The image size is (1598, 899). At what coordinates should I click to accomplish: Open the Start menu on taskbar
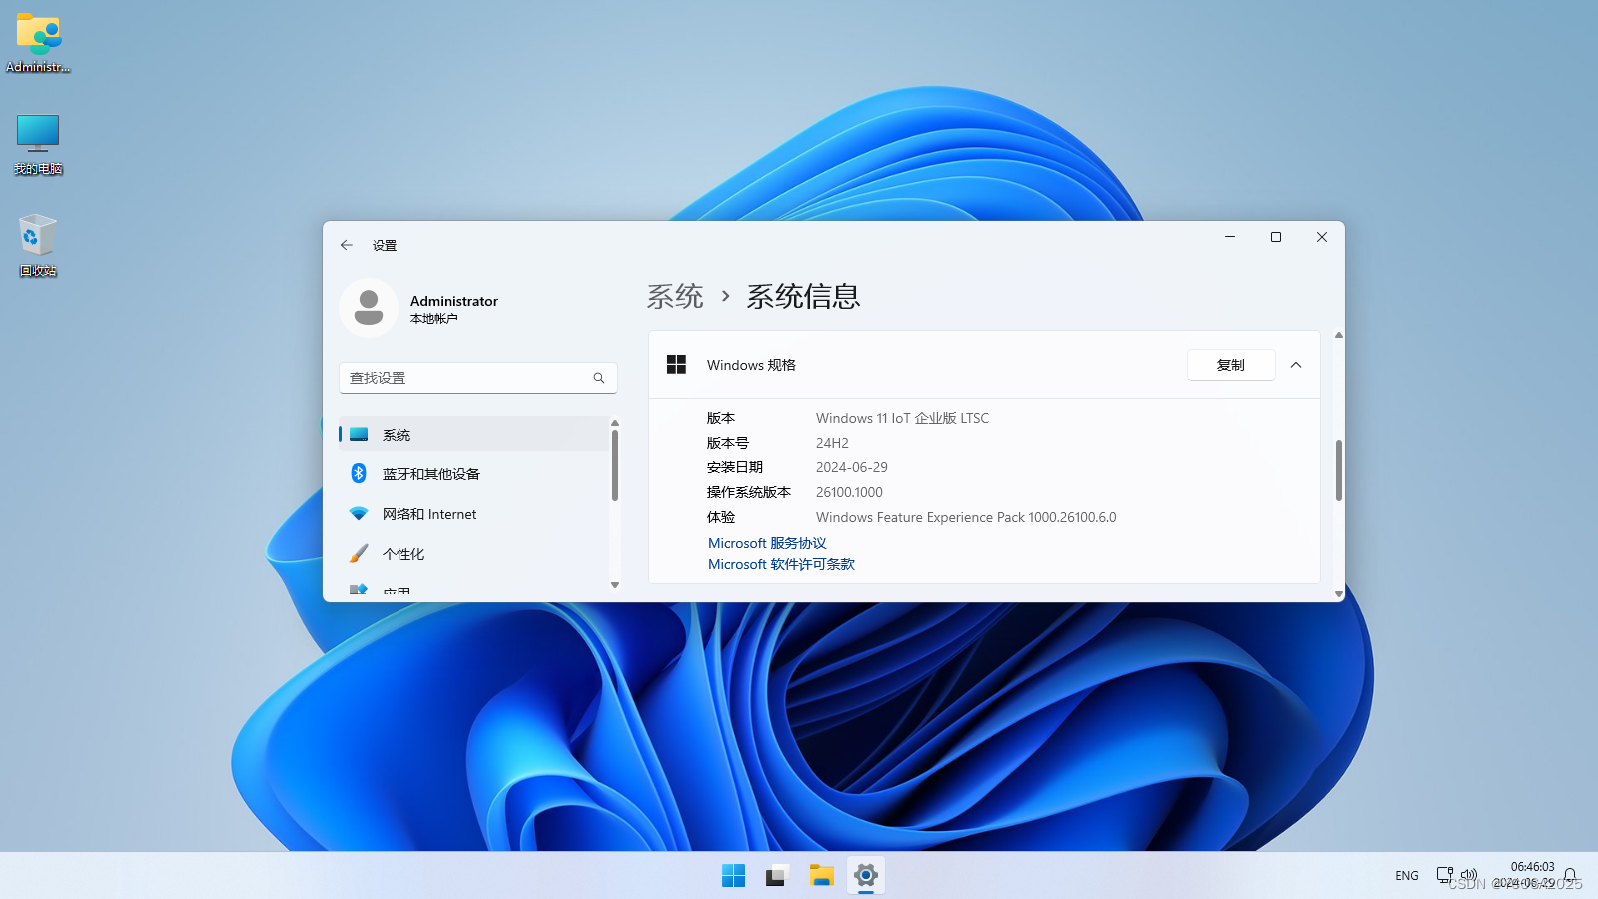click(733, 876)
